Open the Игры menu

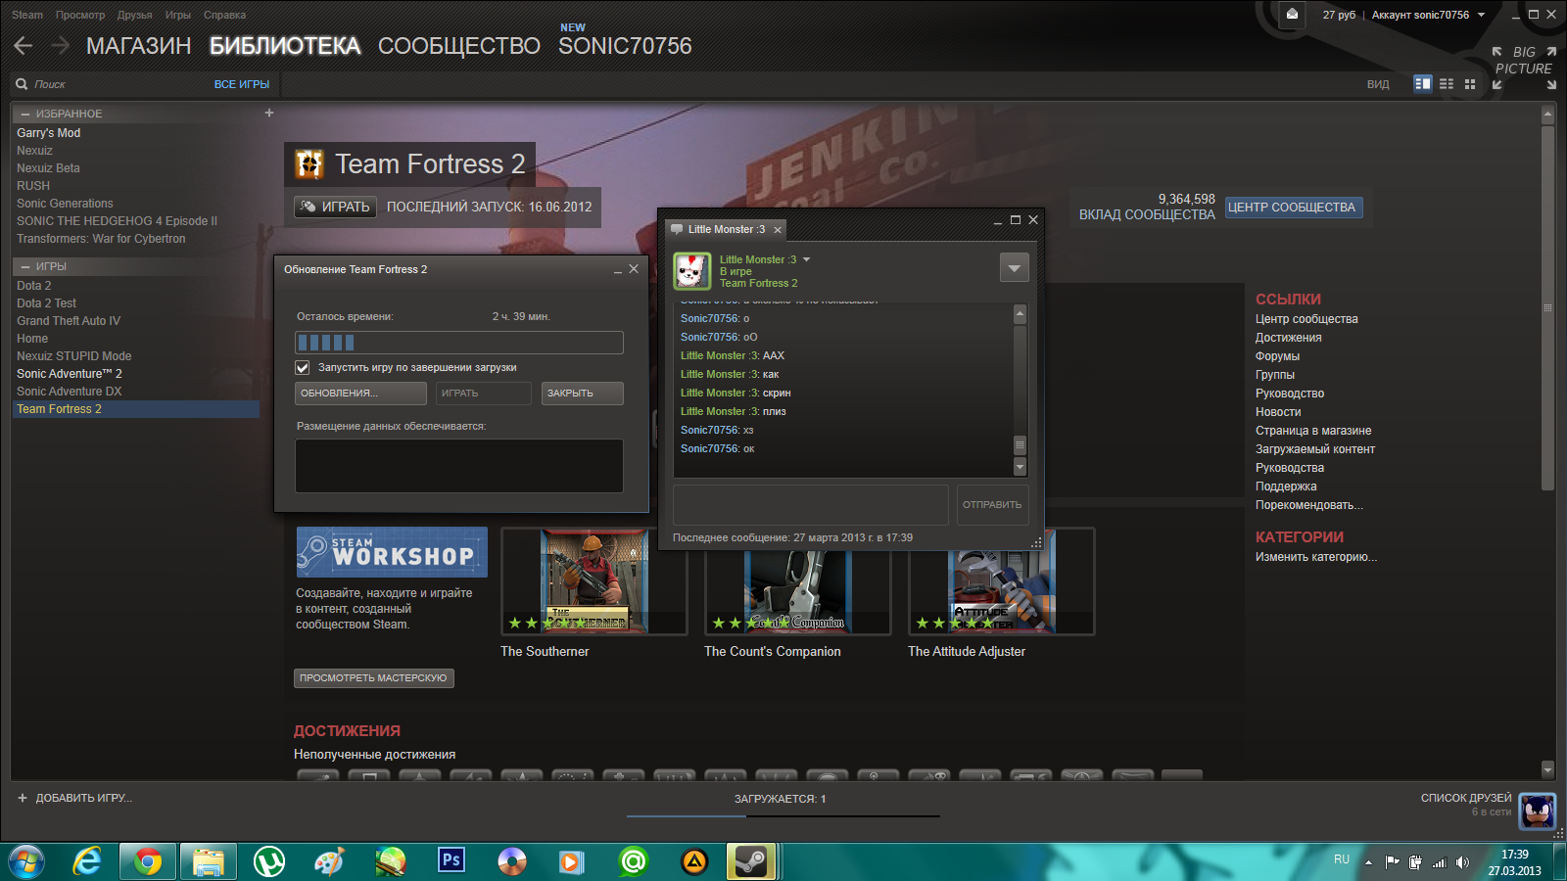click(178, 15)
